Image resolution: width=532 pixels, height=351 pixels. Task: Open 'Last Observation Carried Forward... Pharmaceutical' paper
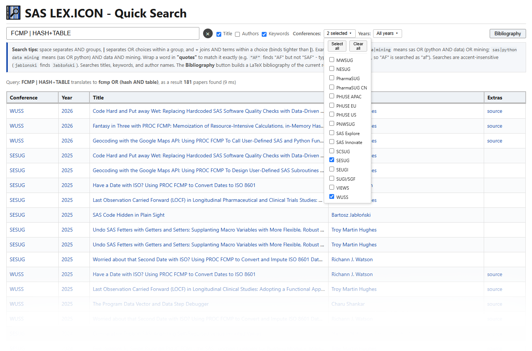tap(208, 200)
